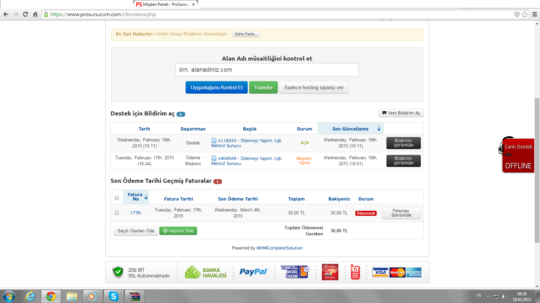This screenshot has width=540, height=303.
Task: Switch to Müşteri Paneli browser tab
Action: pyautogui.click(x=166, y=4)
